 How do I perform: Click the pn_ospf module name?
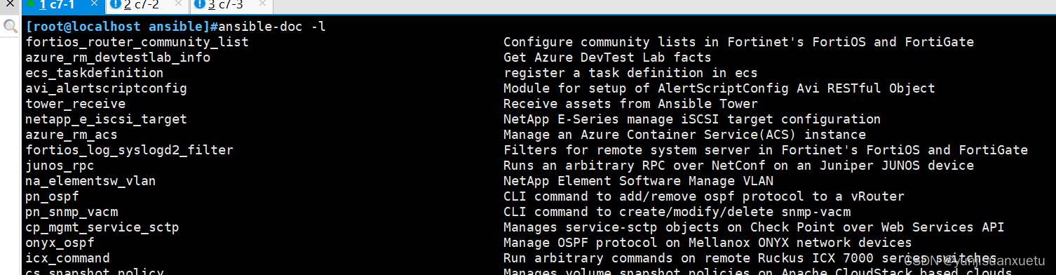pos(52,196)
